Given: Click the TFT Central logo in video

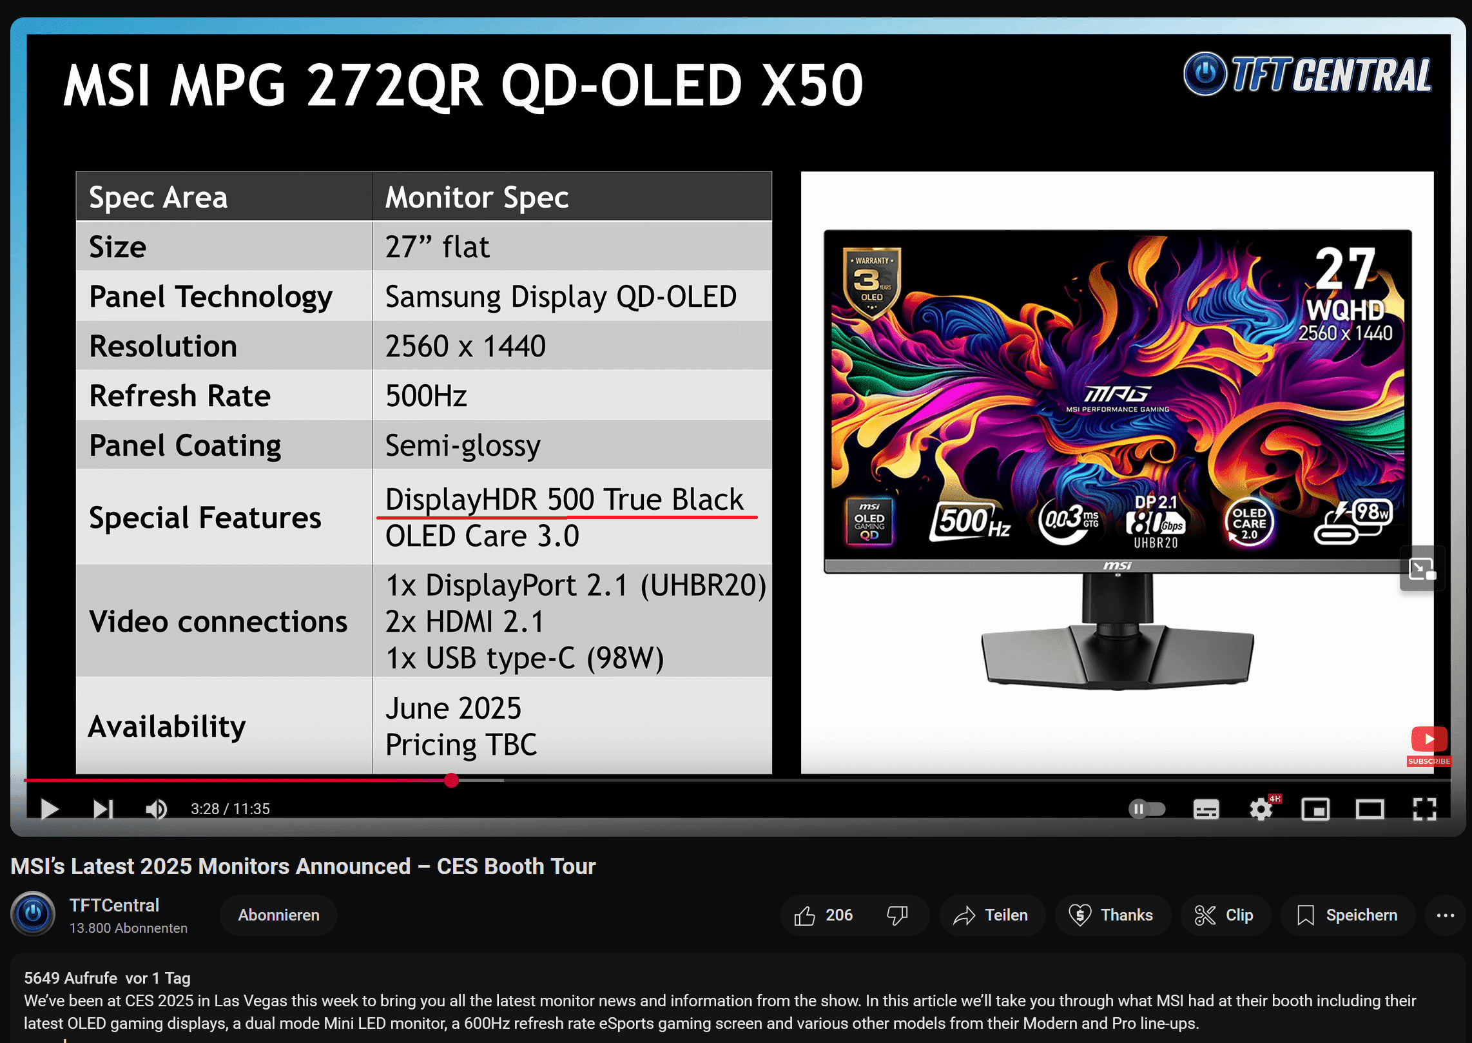Looking at the screenshot, I should pyautogui.click(x=1308, y=74).
